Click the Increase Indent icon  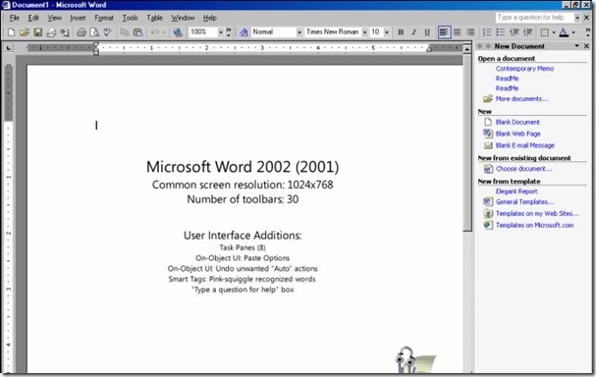click(x=527, y=32)
